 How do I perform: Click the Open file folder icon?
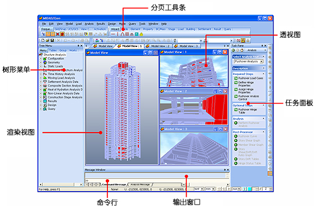click(47, 41)
